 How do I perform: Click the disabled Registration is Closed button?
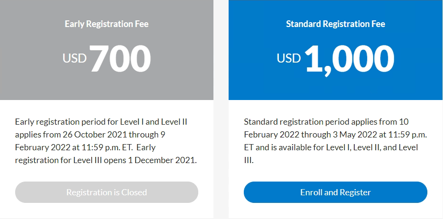pyautogui.click(x=107, y=192)
